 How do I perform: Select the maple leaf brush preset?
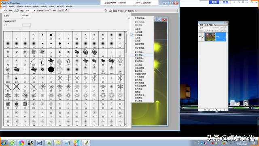pos(51,61)
